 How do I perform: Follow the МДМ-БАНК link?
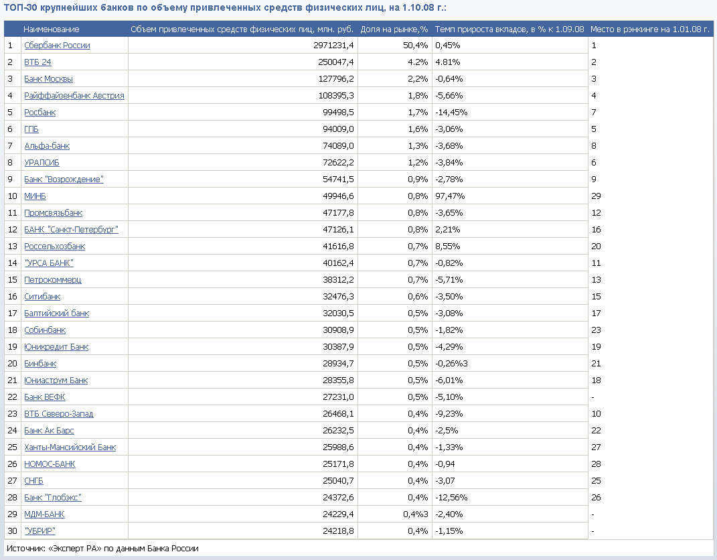(x=44, y=514)
